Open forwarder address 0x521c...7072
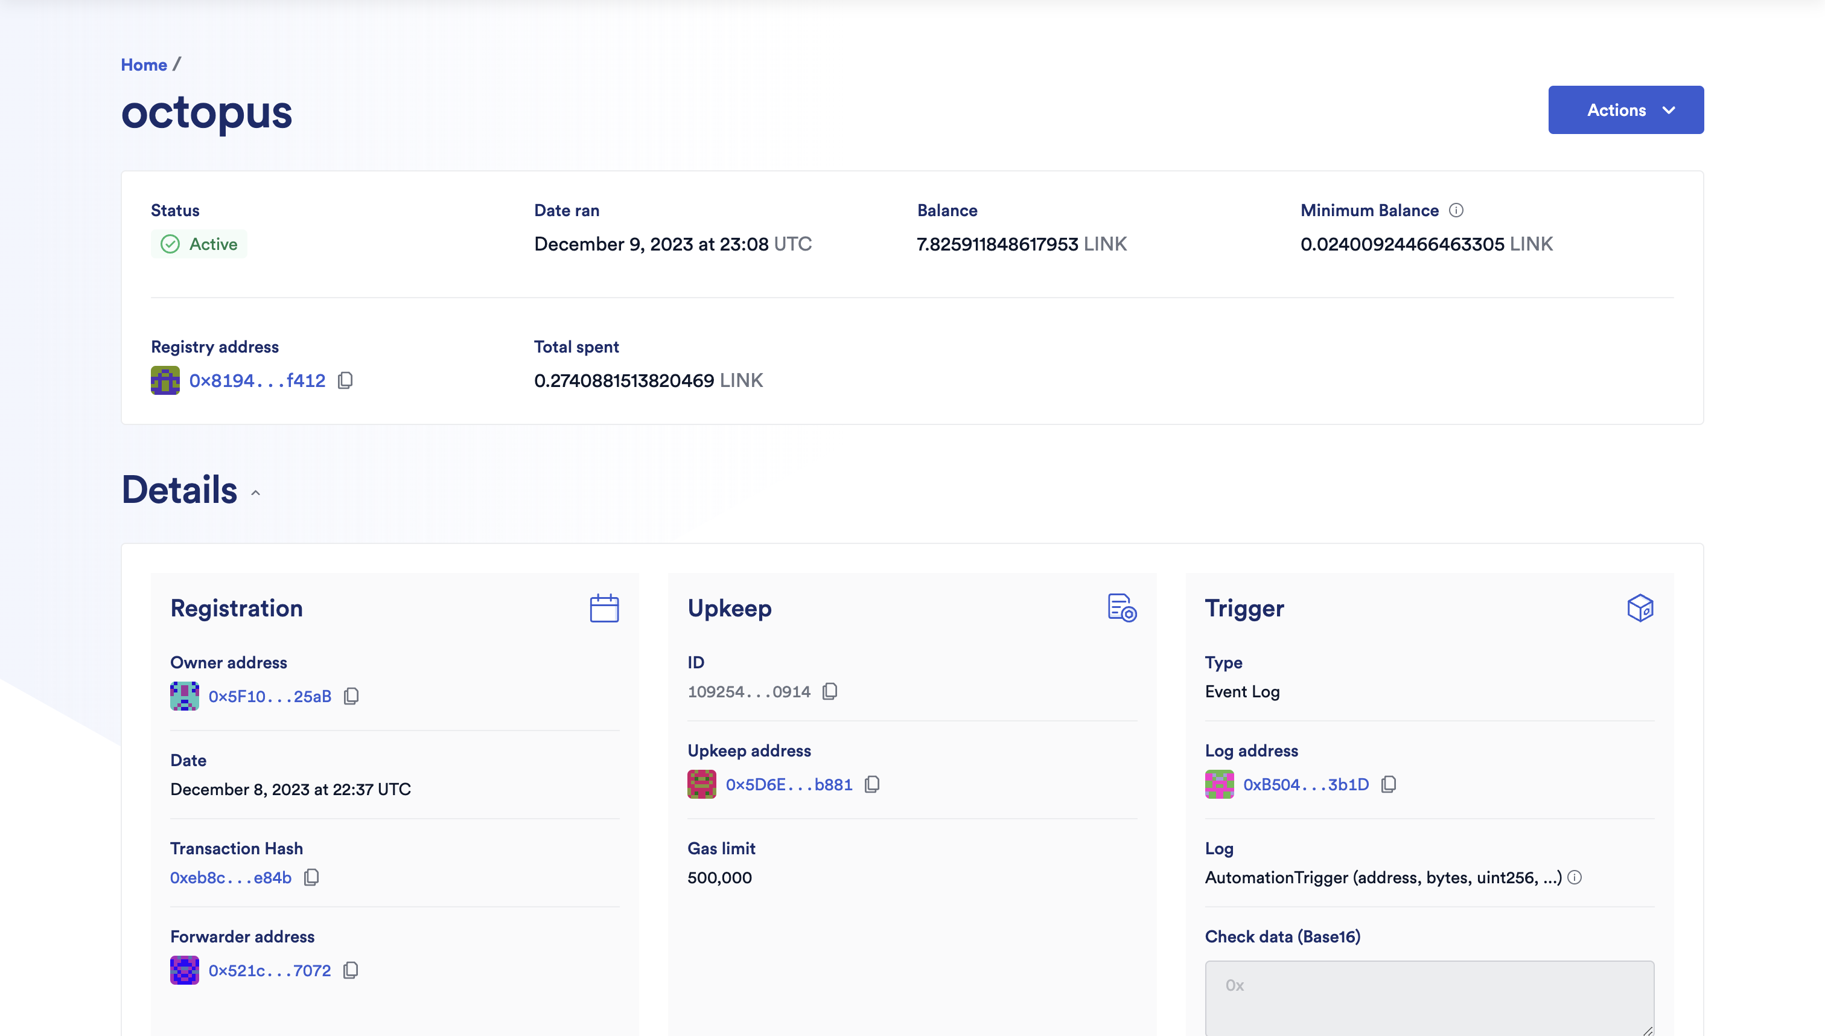 [270, 971]
